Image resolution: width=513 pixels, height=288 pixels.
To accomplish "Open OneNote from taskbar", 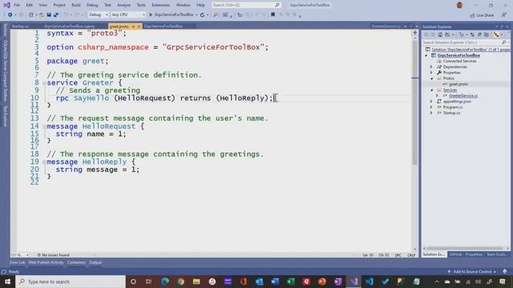I will pyautogui.click(x=338, y=282).
